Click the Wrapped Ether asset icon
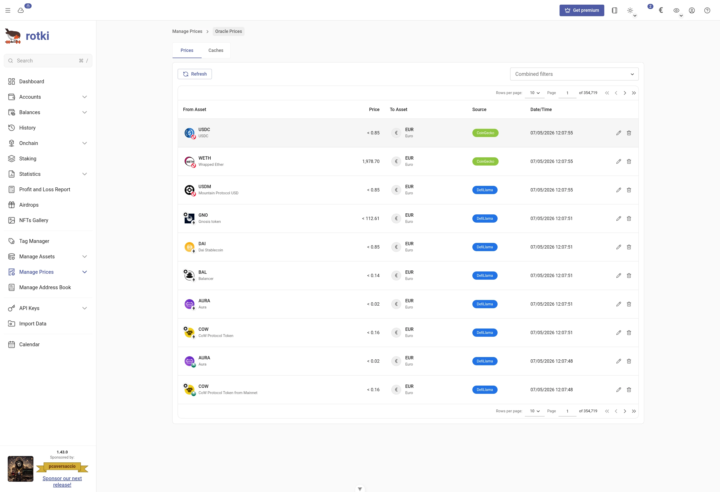 click(x=190, y=161)
